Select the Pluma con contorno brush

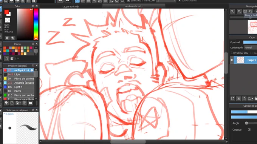point(19,95)
